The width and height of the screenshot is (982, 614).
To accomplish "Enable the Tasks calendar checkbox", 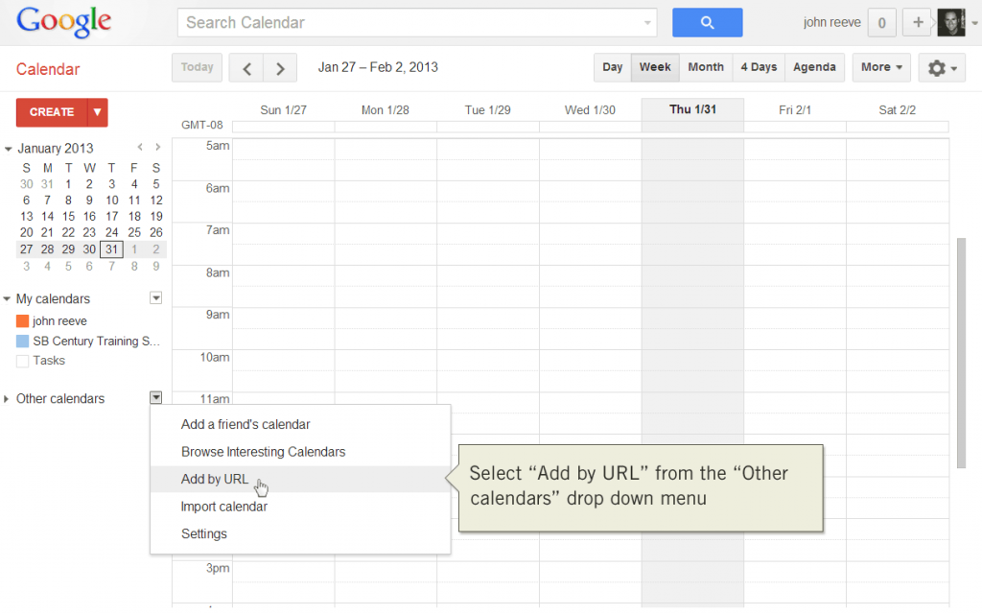I will coord(23,361).
